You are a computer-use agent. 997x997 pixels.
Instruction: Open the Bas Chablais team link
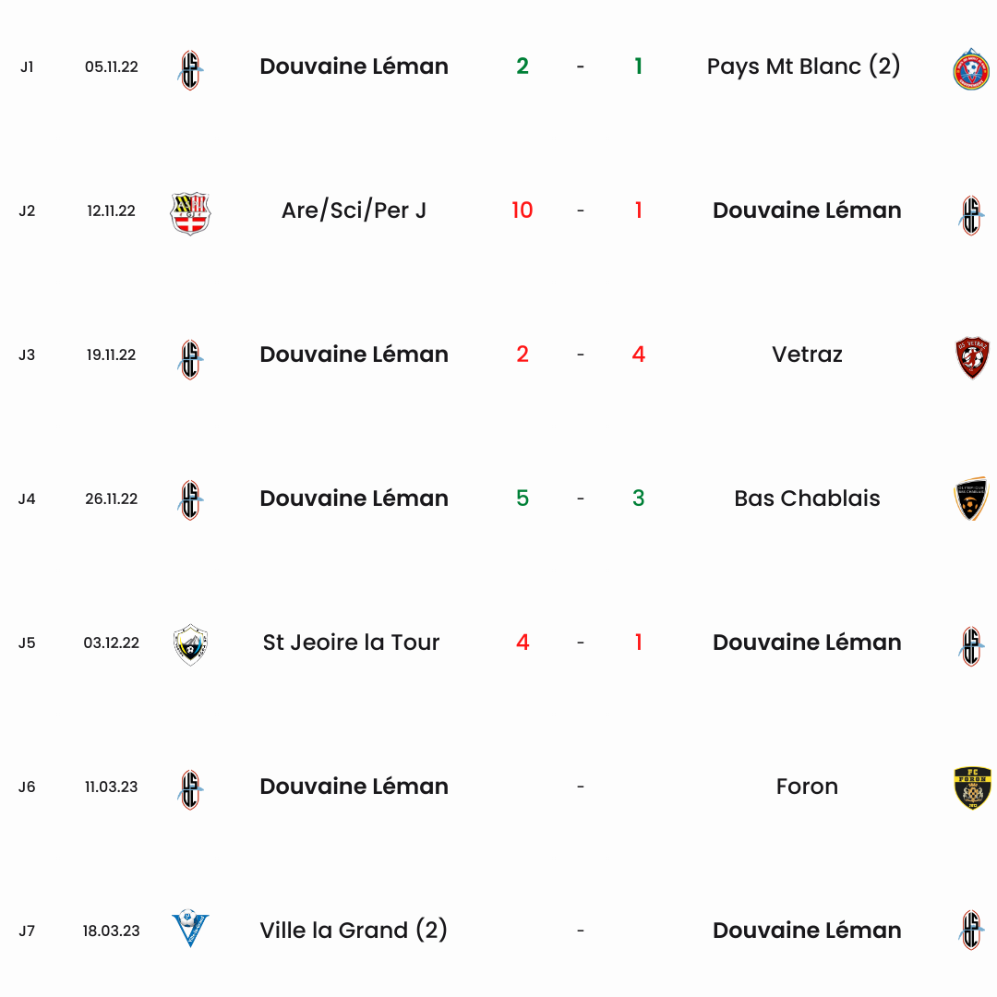(807, 498)
